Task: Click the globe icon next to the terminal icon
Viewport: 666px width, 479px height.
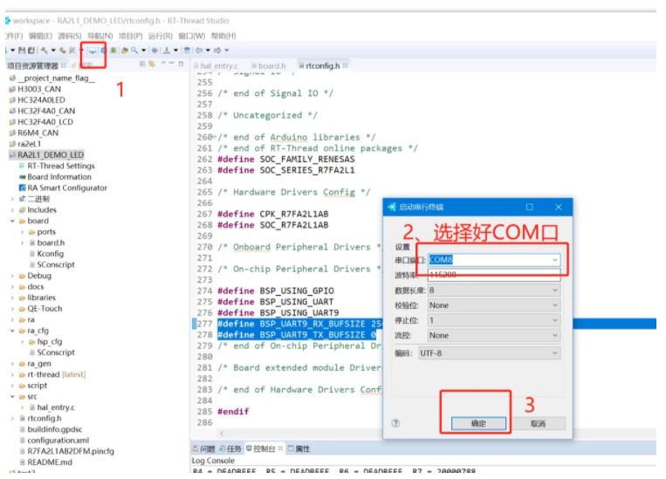Action: [103, 51]
